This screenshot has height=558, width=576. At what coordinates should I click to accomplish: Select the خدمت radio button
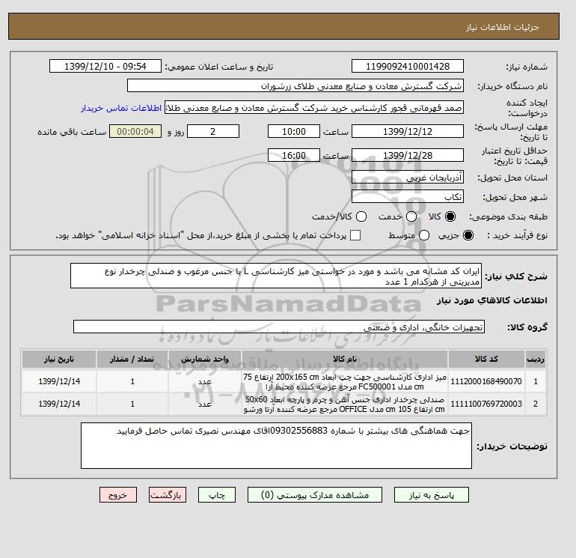(x=411, y=216)
